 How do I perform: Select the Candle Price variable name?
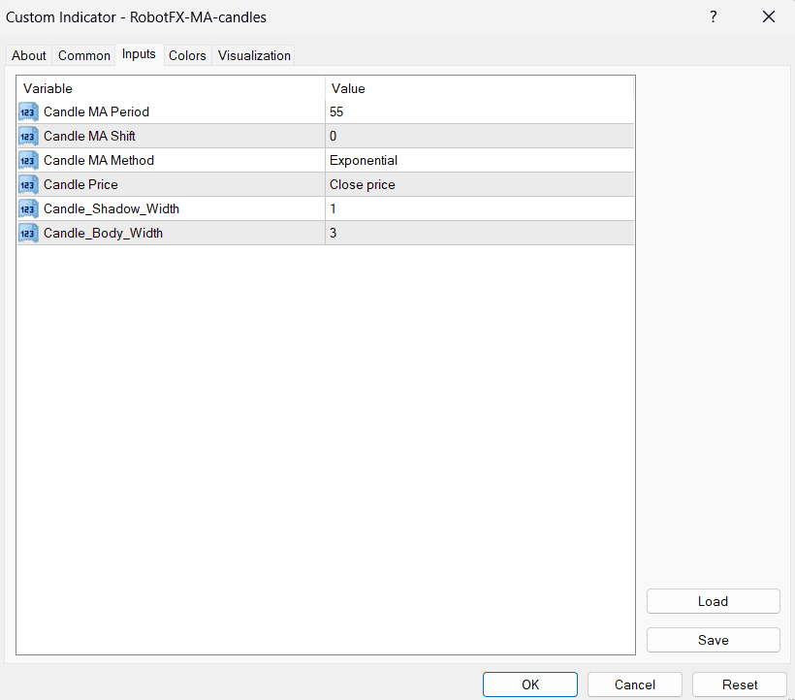coord(80,185)
